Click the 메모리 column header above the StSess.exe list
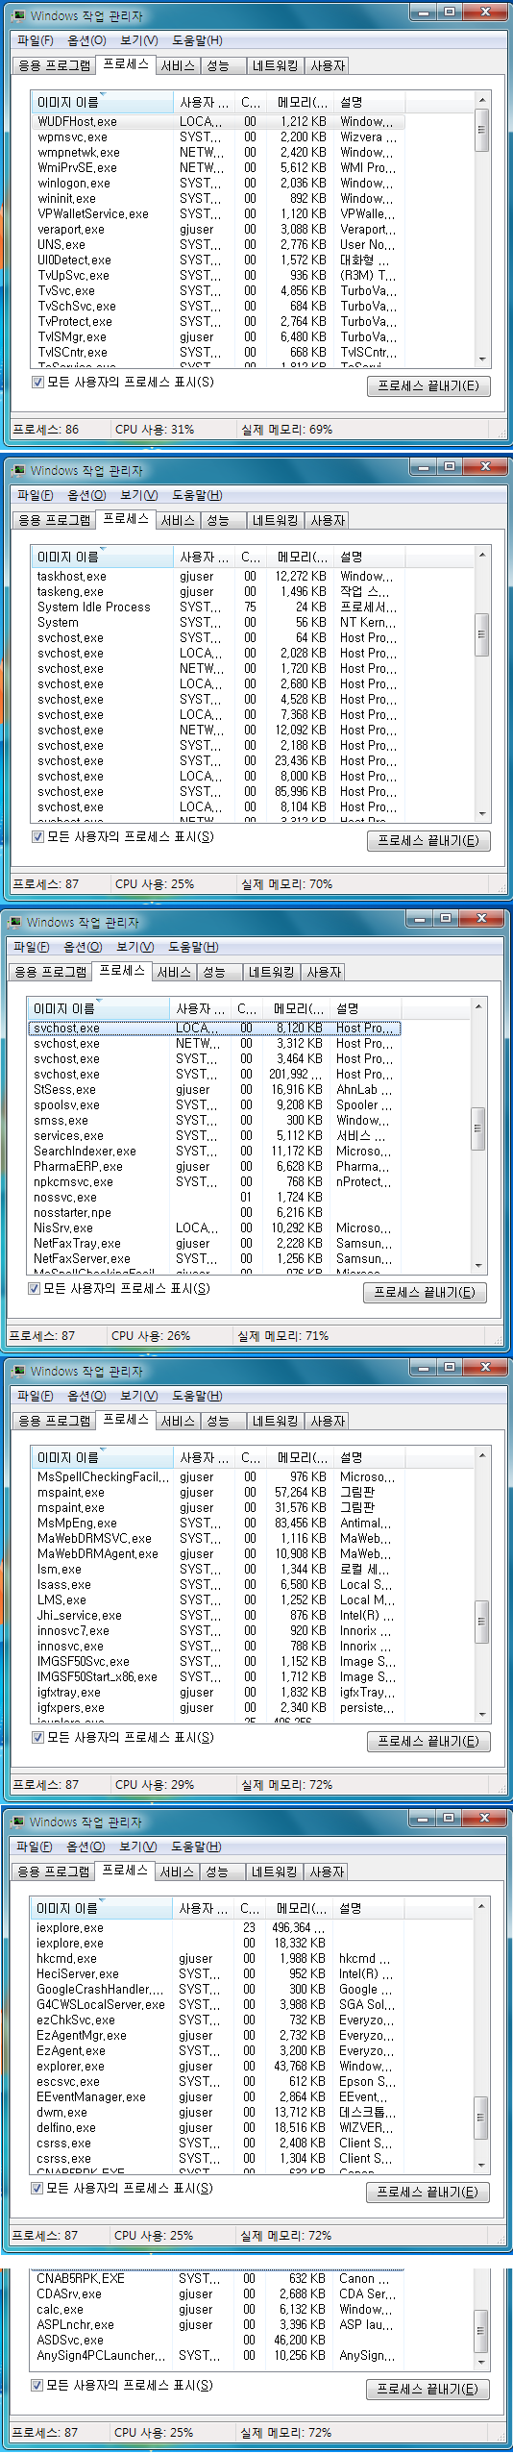The height and width of the screenshot is (2454, 513). coord(299,1008)
